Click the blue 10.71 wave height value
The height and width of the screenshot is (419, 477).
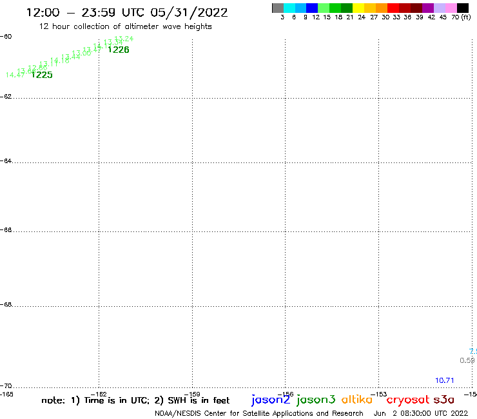point(445,380)
